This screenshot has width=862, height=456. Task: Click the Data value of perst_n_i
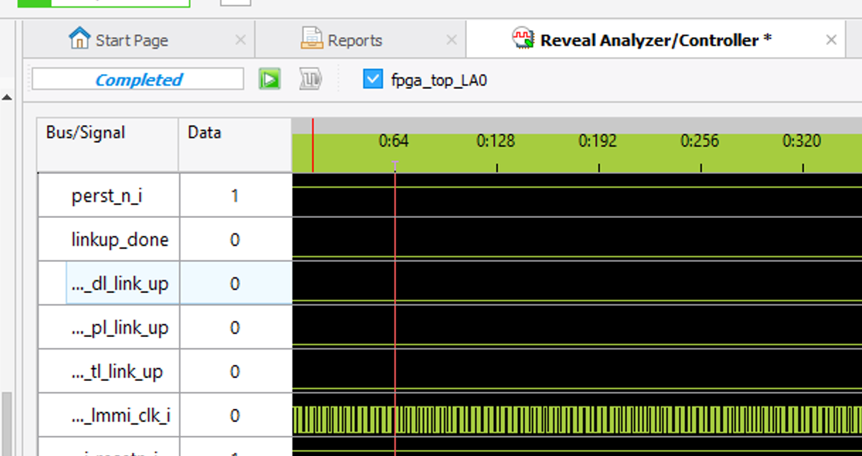coord(235,196)
